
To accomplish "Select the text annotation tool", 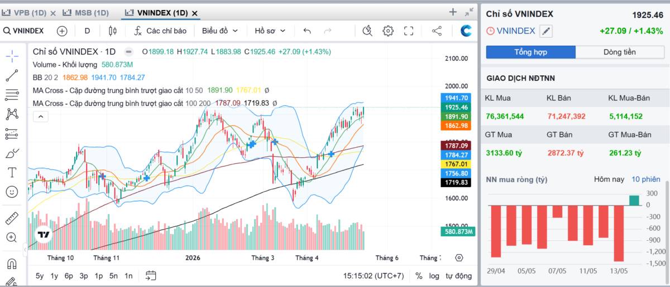I will 12,172.
